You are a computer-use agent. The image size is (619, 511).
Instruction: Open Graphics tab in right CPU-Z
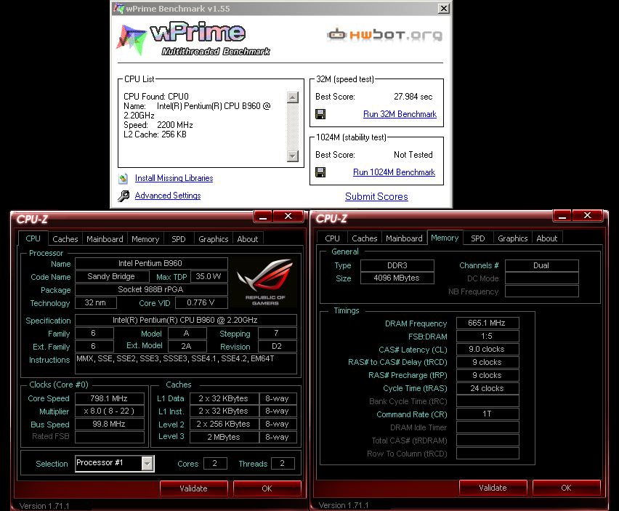(512, 238)
